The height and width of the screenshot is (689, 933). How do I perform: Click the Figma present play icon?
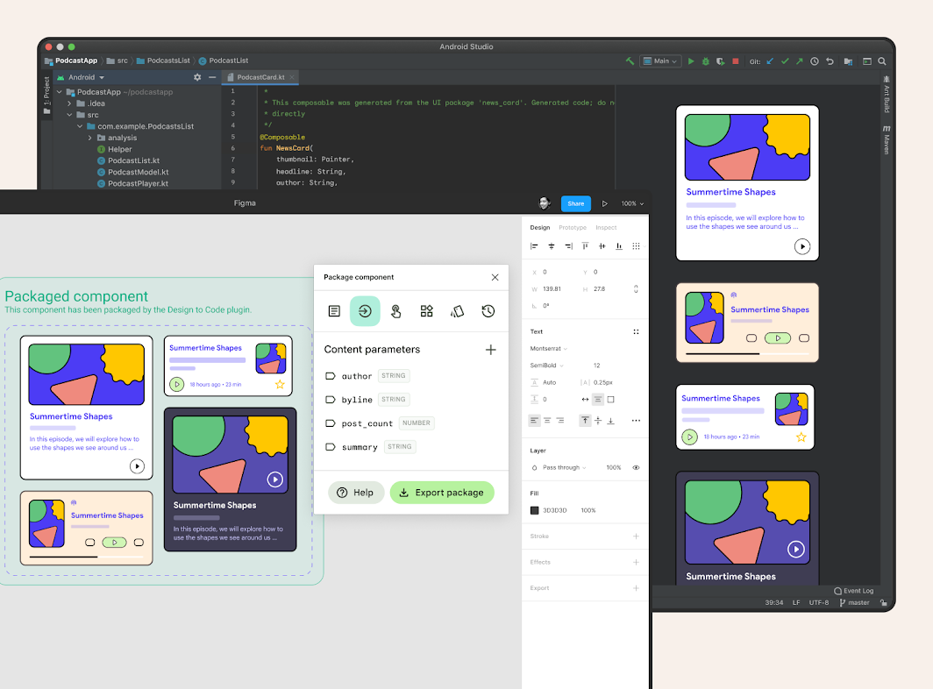(604, 203)
